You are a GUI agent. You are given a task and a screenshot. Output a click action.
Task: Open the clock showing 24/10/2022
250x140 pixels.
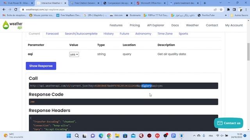[237, 136]
